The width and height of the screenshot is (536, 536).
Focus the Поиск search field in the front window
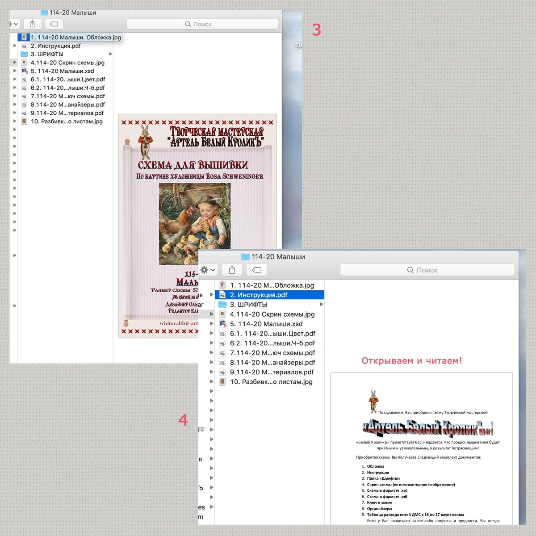[x=427, y=270]
